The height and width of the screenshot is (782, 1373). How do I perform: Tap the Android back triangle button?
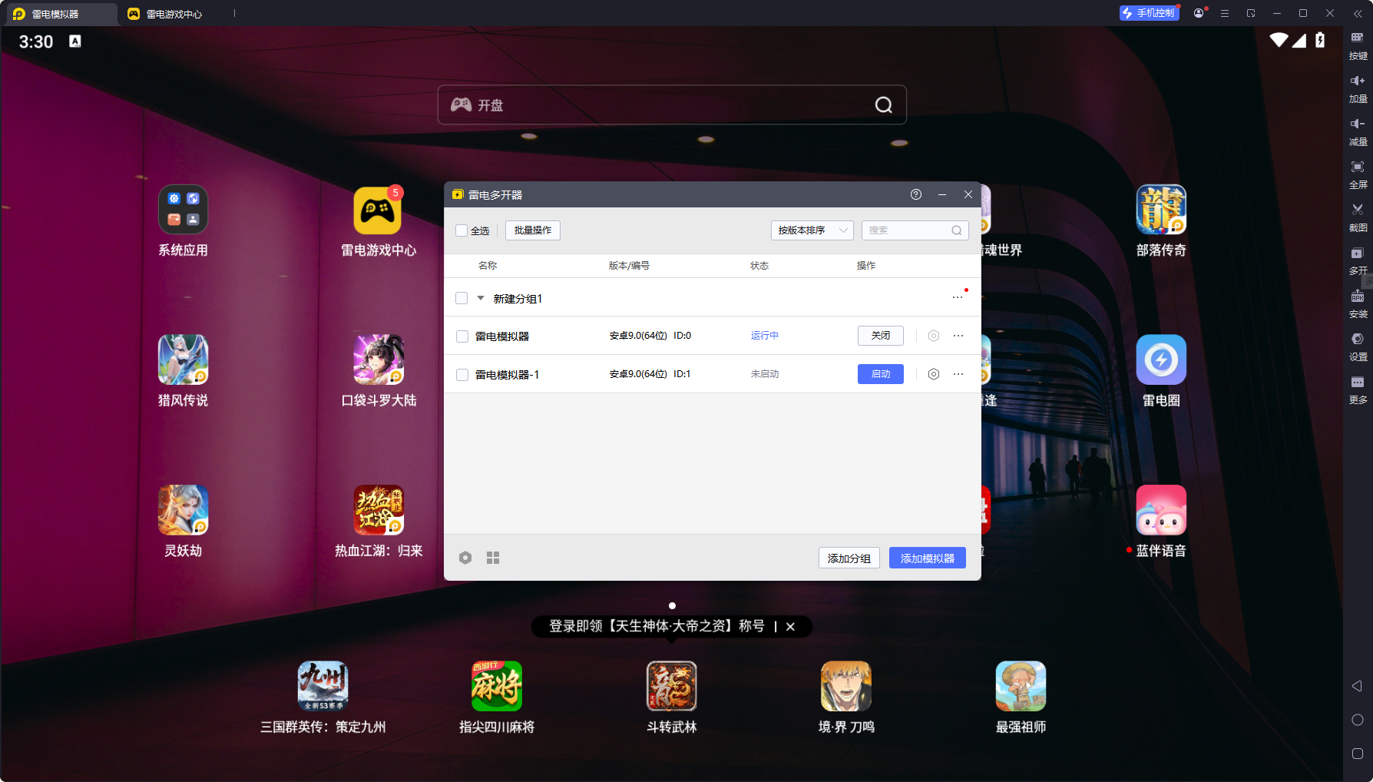coord(1358,686)
